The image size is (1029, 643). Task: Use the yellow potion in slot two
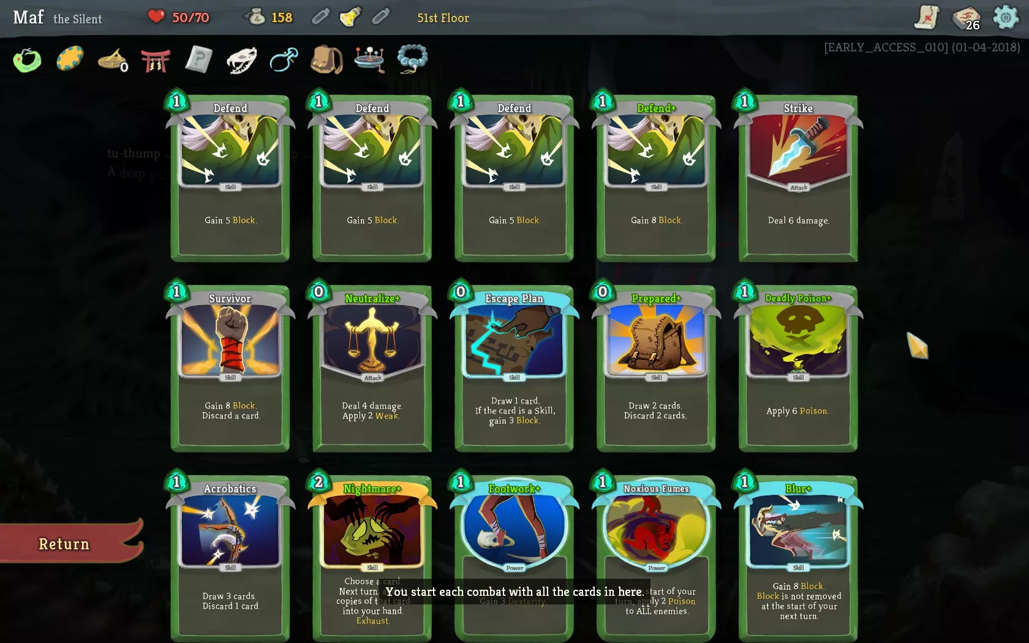350,17
